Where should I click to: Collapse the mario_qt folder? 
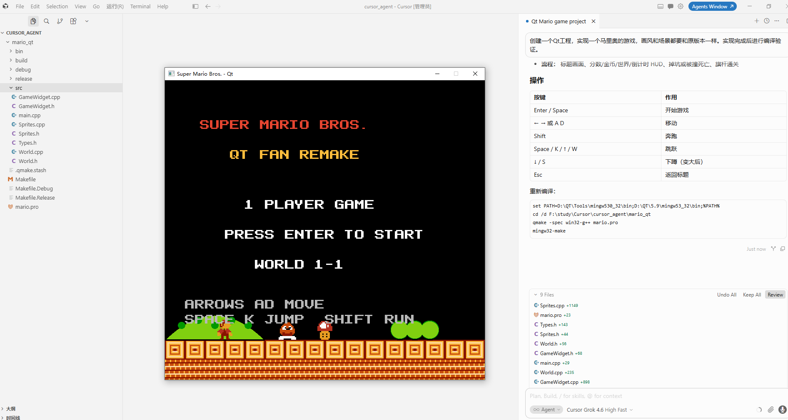click(8, 42)
